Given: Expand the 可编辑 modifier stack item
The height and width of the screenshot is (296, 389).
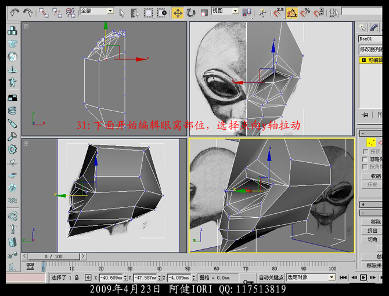Looking at the screenshot, I should 363,60.
